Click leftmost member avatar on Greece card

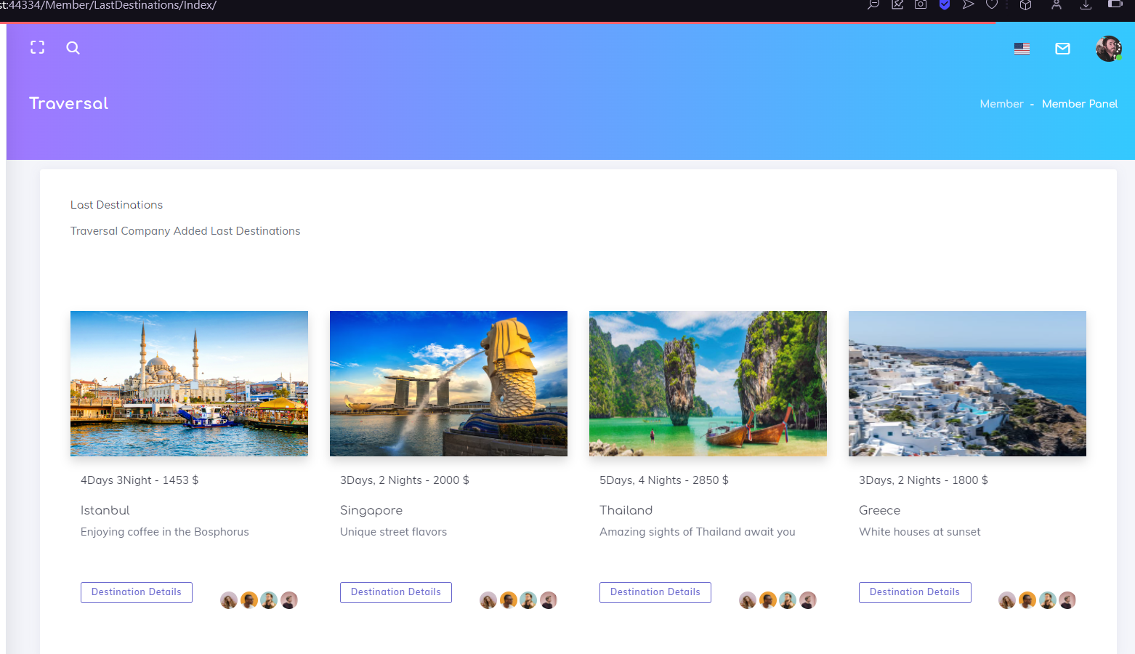pos(1007,600)
